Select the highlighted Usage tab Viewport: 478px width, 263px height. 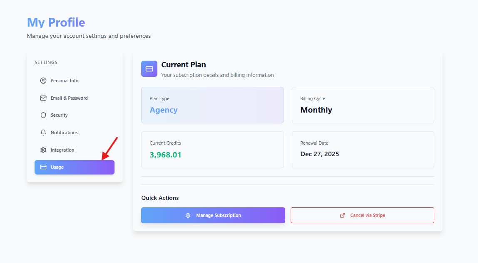point(75,167)
